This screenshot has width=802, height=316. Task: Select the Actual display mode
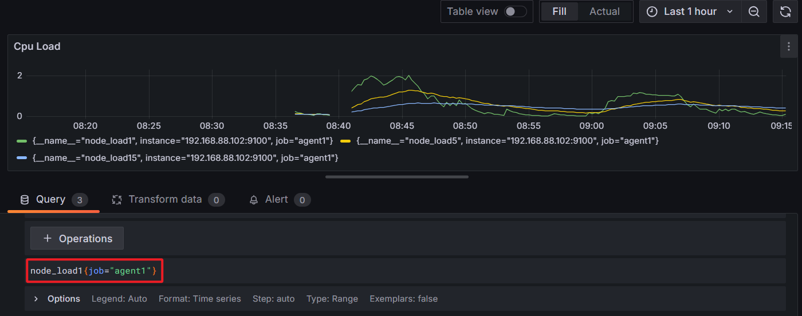604,11
